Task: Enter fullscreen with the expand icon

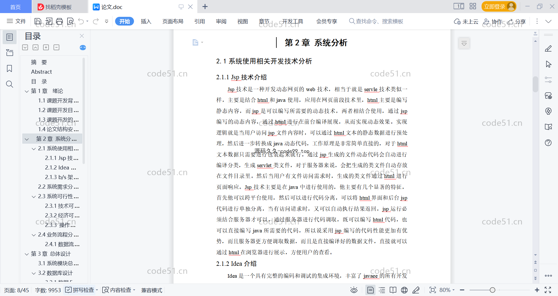Action: tap(548, 290)
